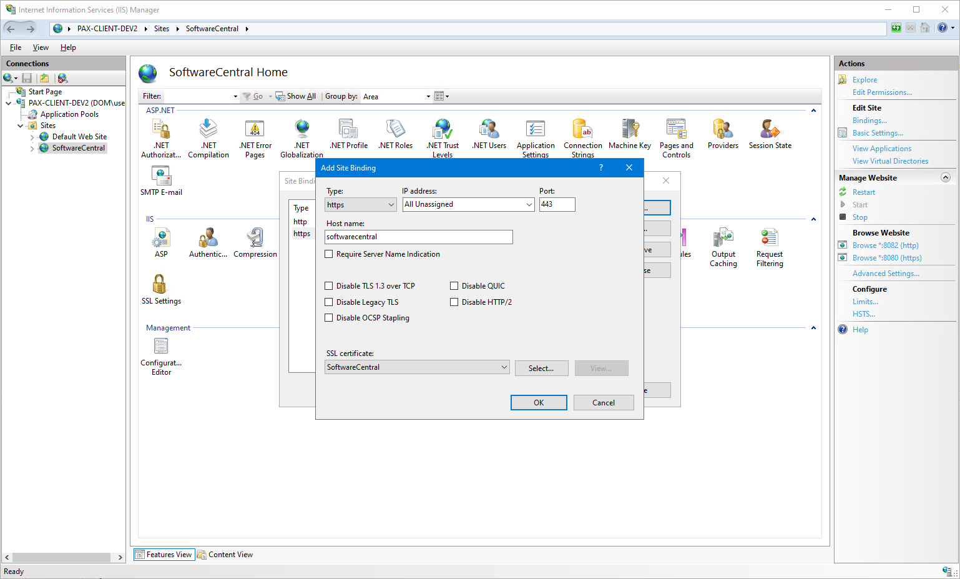Screen dimensions: 960x579
Task: Open the .NET Trust Levels icon
Action: pyautogui.click(x=443, y=130)
